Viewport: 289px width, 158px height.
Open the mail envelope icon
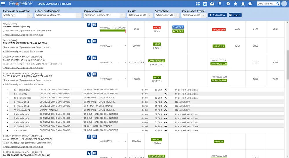(212, 4)
